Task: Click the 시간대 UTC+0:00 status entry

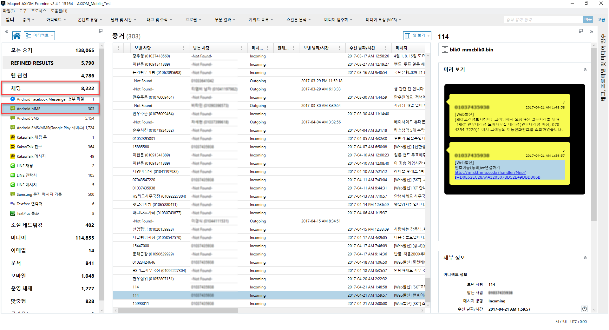Action: (x=571, y=321)
